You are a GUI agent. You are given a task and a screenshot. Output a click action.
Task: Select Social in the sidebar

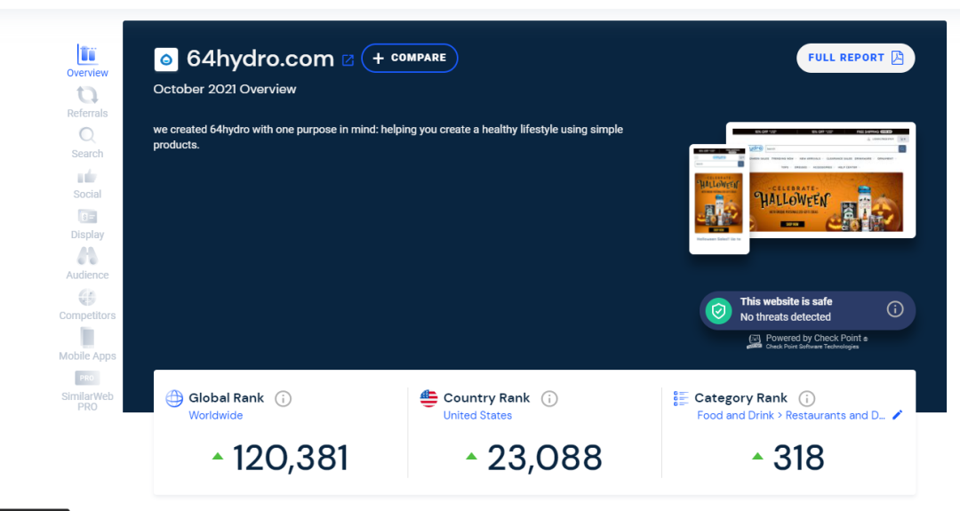click(x=87, y=183)
